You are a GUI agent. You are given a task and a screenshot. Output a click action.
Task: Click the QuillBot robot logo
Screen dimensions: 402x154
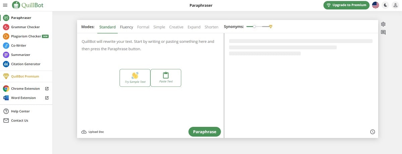[x=15, y=5]
